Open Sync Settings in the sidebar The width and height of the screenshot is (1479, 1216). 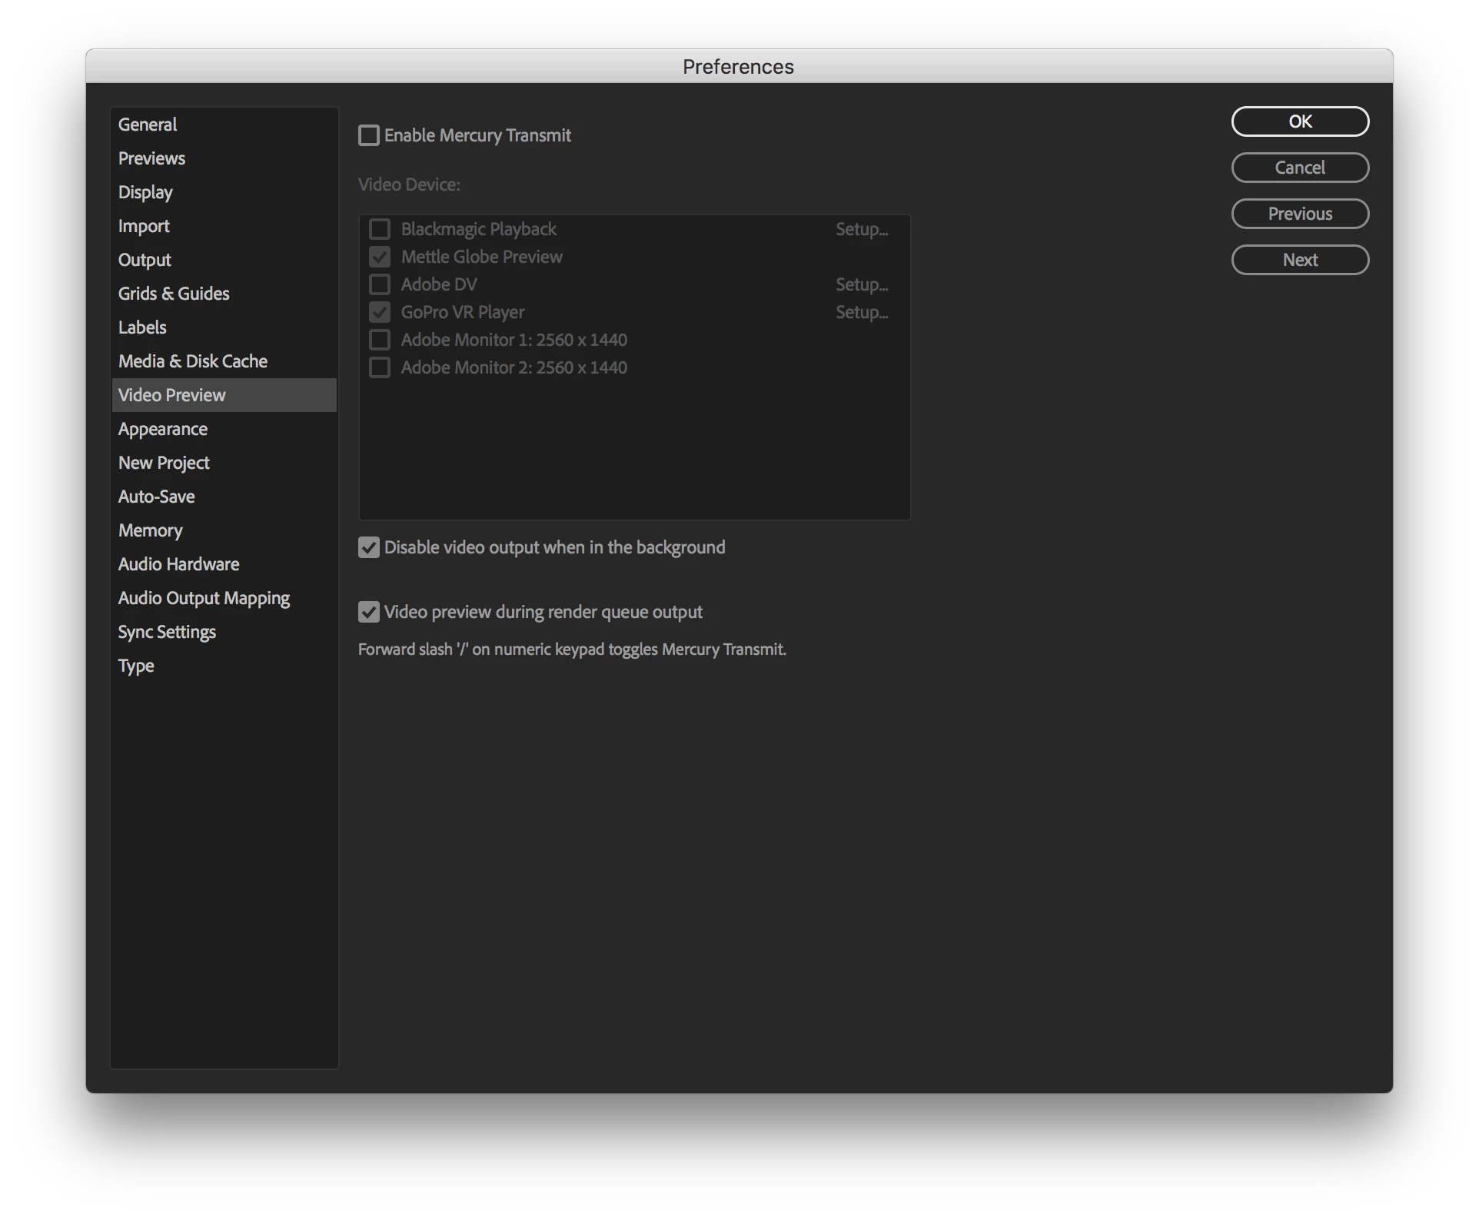coord(167,632)
